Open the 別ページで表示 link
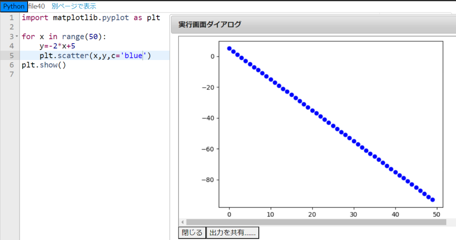 click(74, 6)
